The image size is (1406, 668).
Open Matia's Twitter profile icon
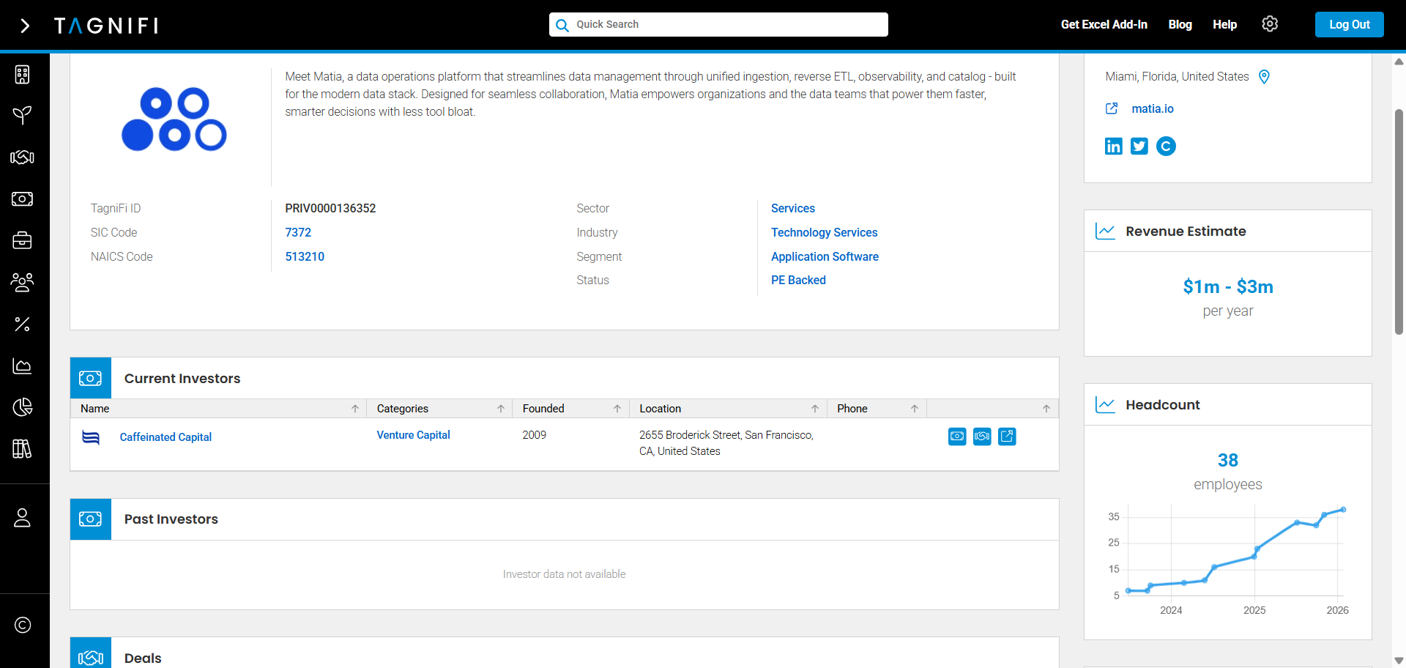click(1139, 146)
